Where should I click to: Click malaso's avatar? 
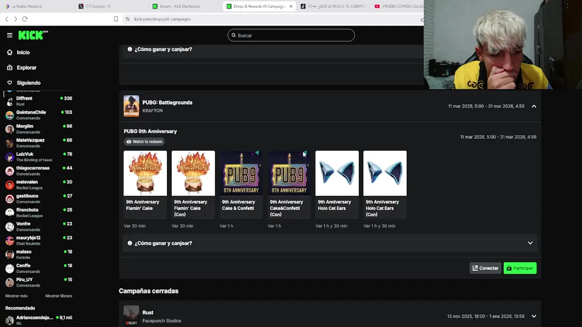coord(10,255)
